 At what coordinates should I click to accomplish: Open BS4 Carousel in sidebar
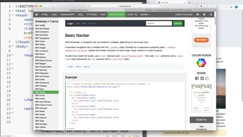(41, 108)
